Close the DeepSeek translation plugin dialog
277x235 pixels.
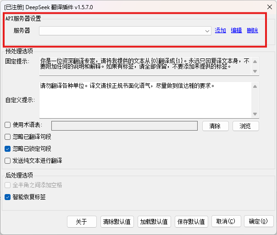[x=268, y=7]
